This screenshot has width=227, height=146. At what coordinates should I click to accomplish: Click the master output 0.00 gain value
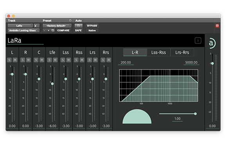click(213, 126)
